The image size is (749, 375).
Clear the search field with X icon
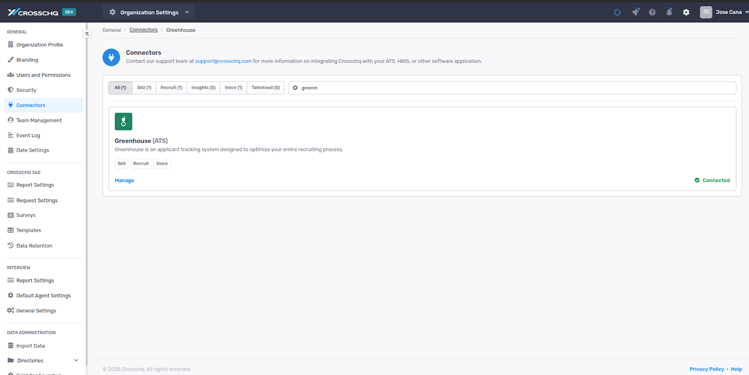pos(295,88)
